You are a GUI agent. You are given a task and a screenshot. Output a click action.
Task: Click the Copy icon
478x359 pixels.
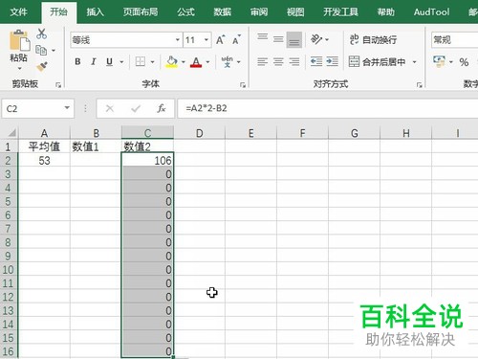point(41,50)
